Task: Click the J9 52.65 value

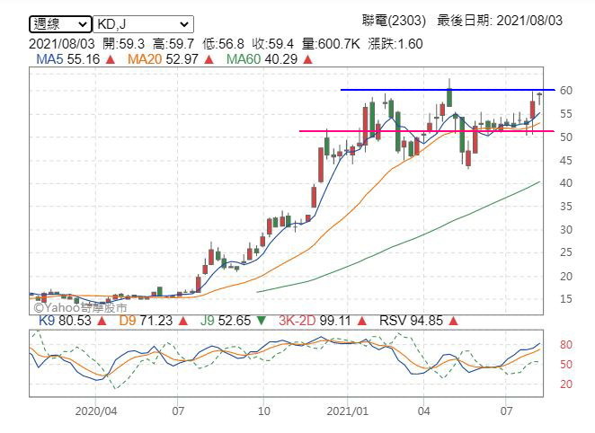Action: click(x=226, y=321)
